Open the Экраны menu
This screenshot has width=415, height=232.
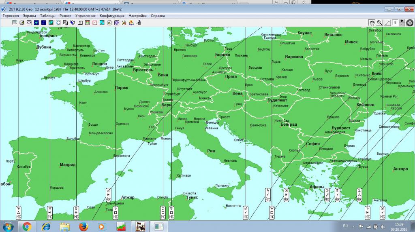coord(29,16)
